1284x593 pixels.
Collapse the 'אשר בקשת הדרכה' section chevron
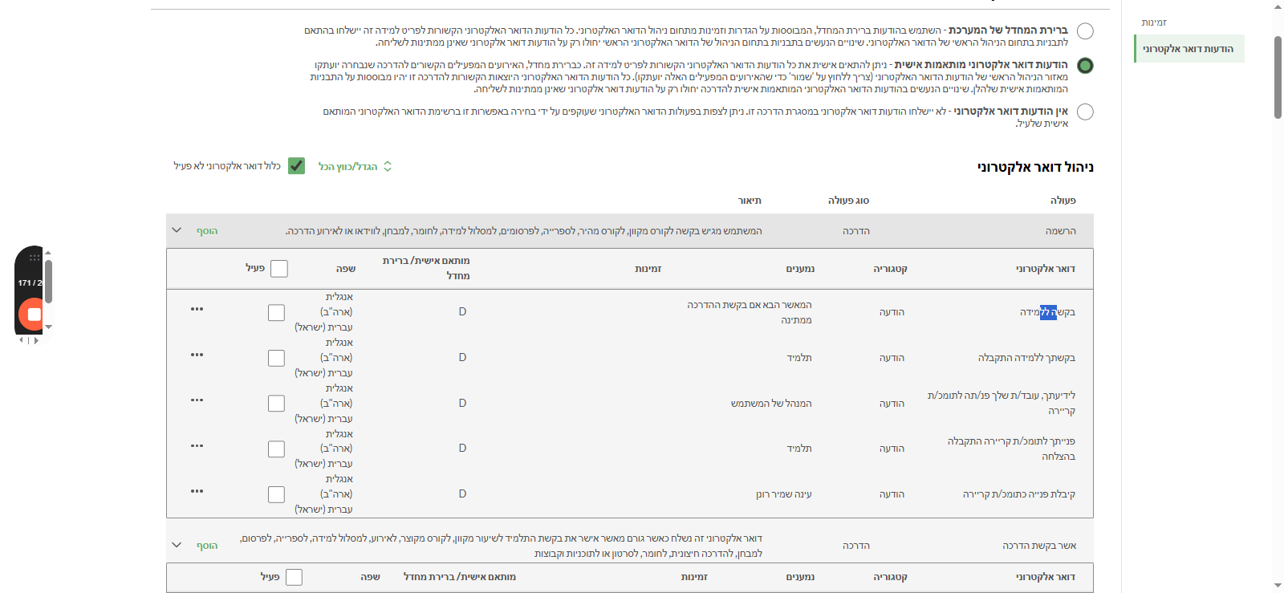[x=177, y=545]
